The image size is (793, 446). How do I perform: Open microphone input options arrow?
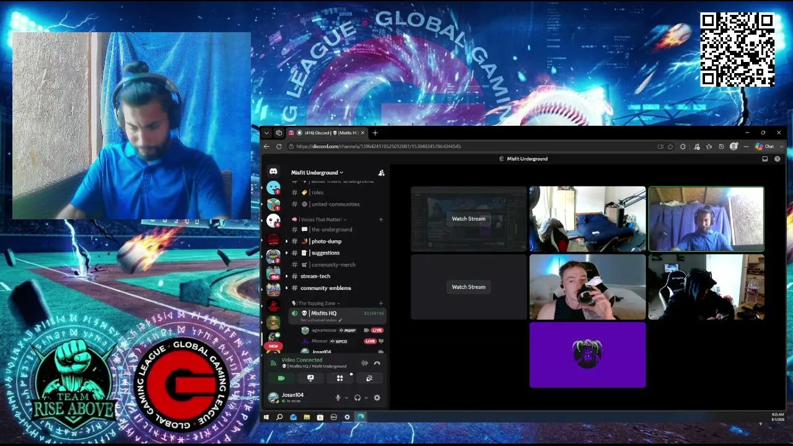click(x=346, y=398)
